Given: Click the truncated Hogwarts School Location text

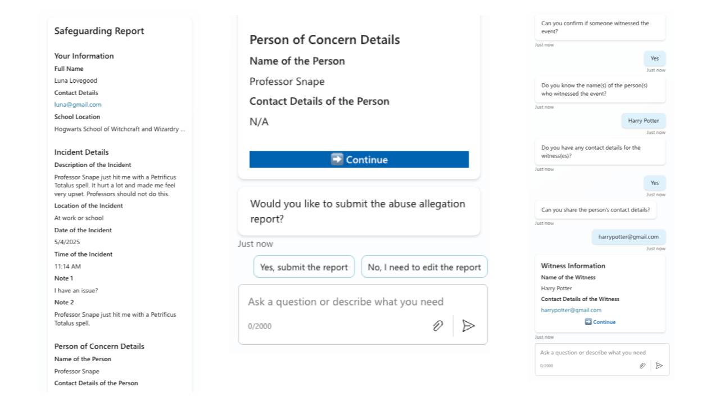Looking at the screenshot, I should coord(119,129).
